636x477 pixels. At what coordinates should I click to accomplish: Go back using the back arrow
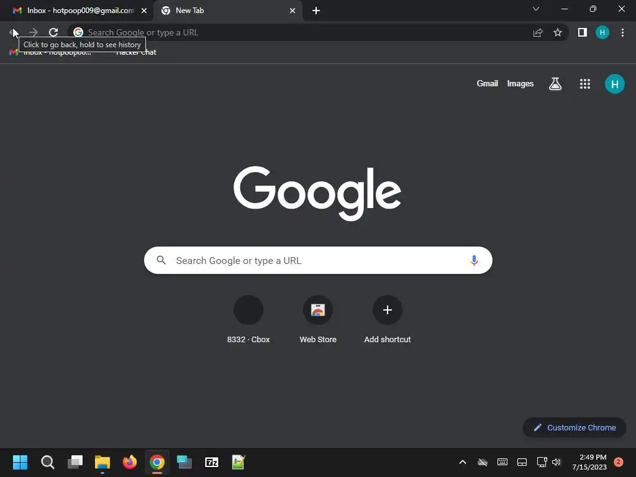coord(13,32)
